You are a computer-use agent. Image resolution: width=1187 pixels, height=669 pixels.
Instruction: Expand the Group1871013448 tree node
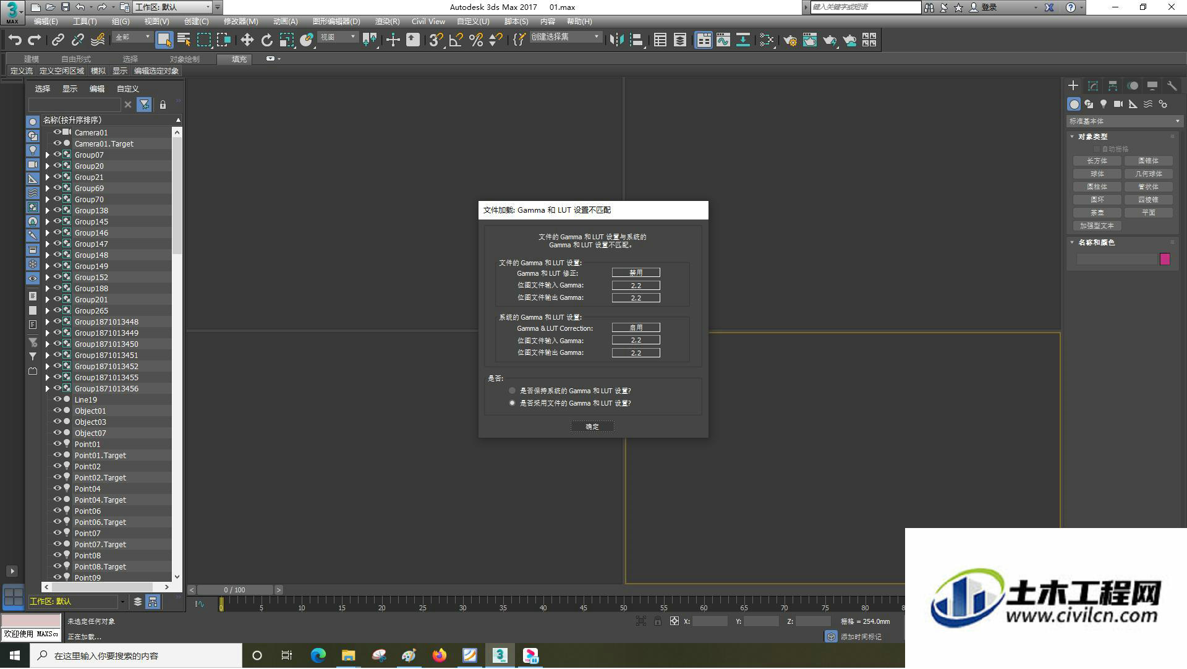click(x=47, y=322)
